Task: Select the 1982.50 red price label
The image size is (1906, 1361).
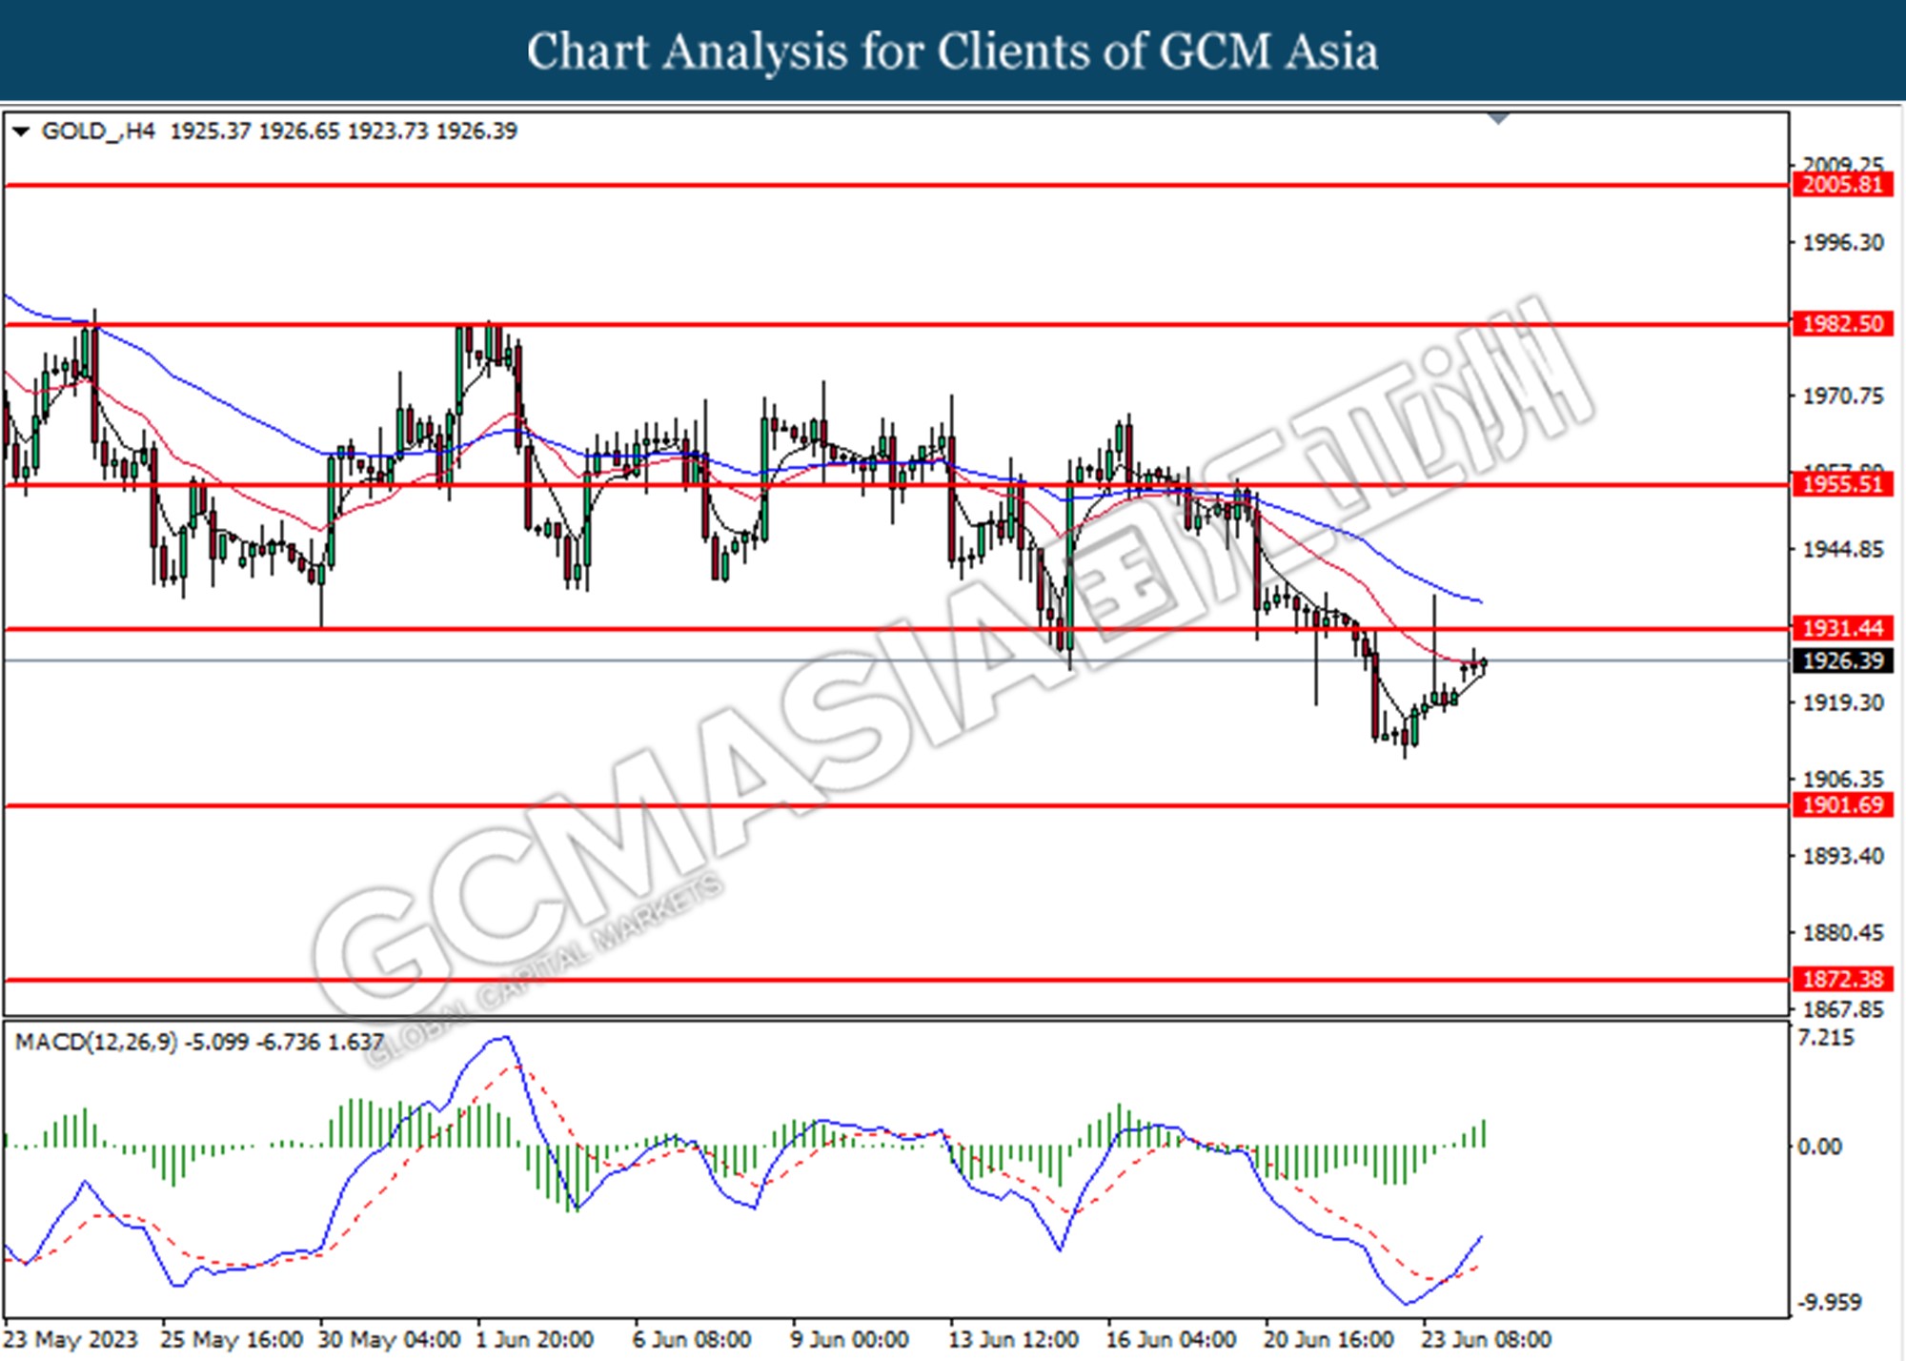Action: coord(1842,324)
